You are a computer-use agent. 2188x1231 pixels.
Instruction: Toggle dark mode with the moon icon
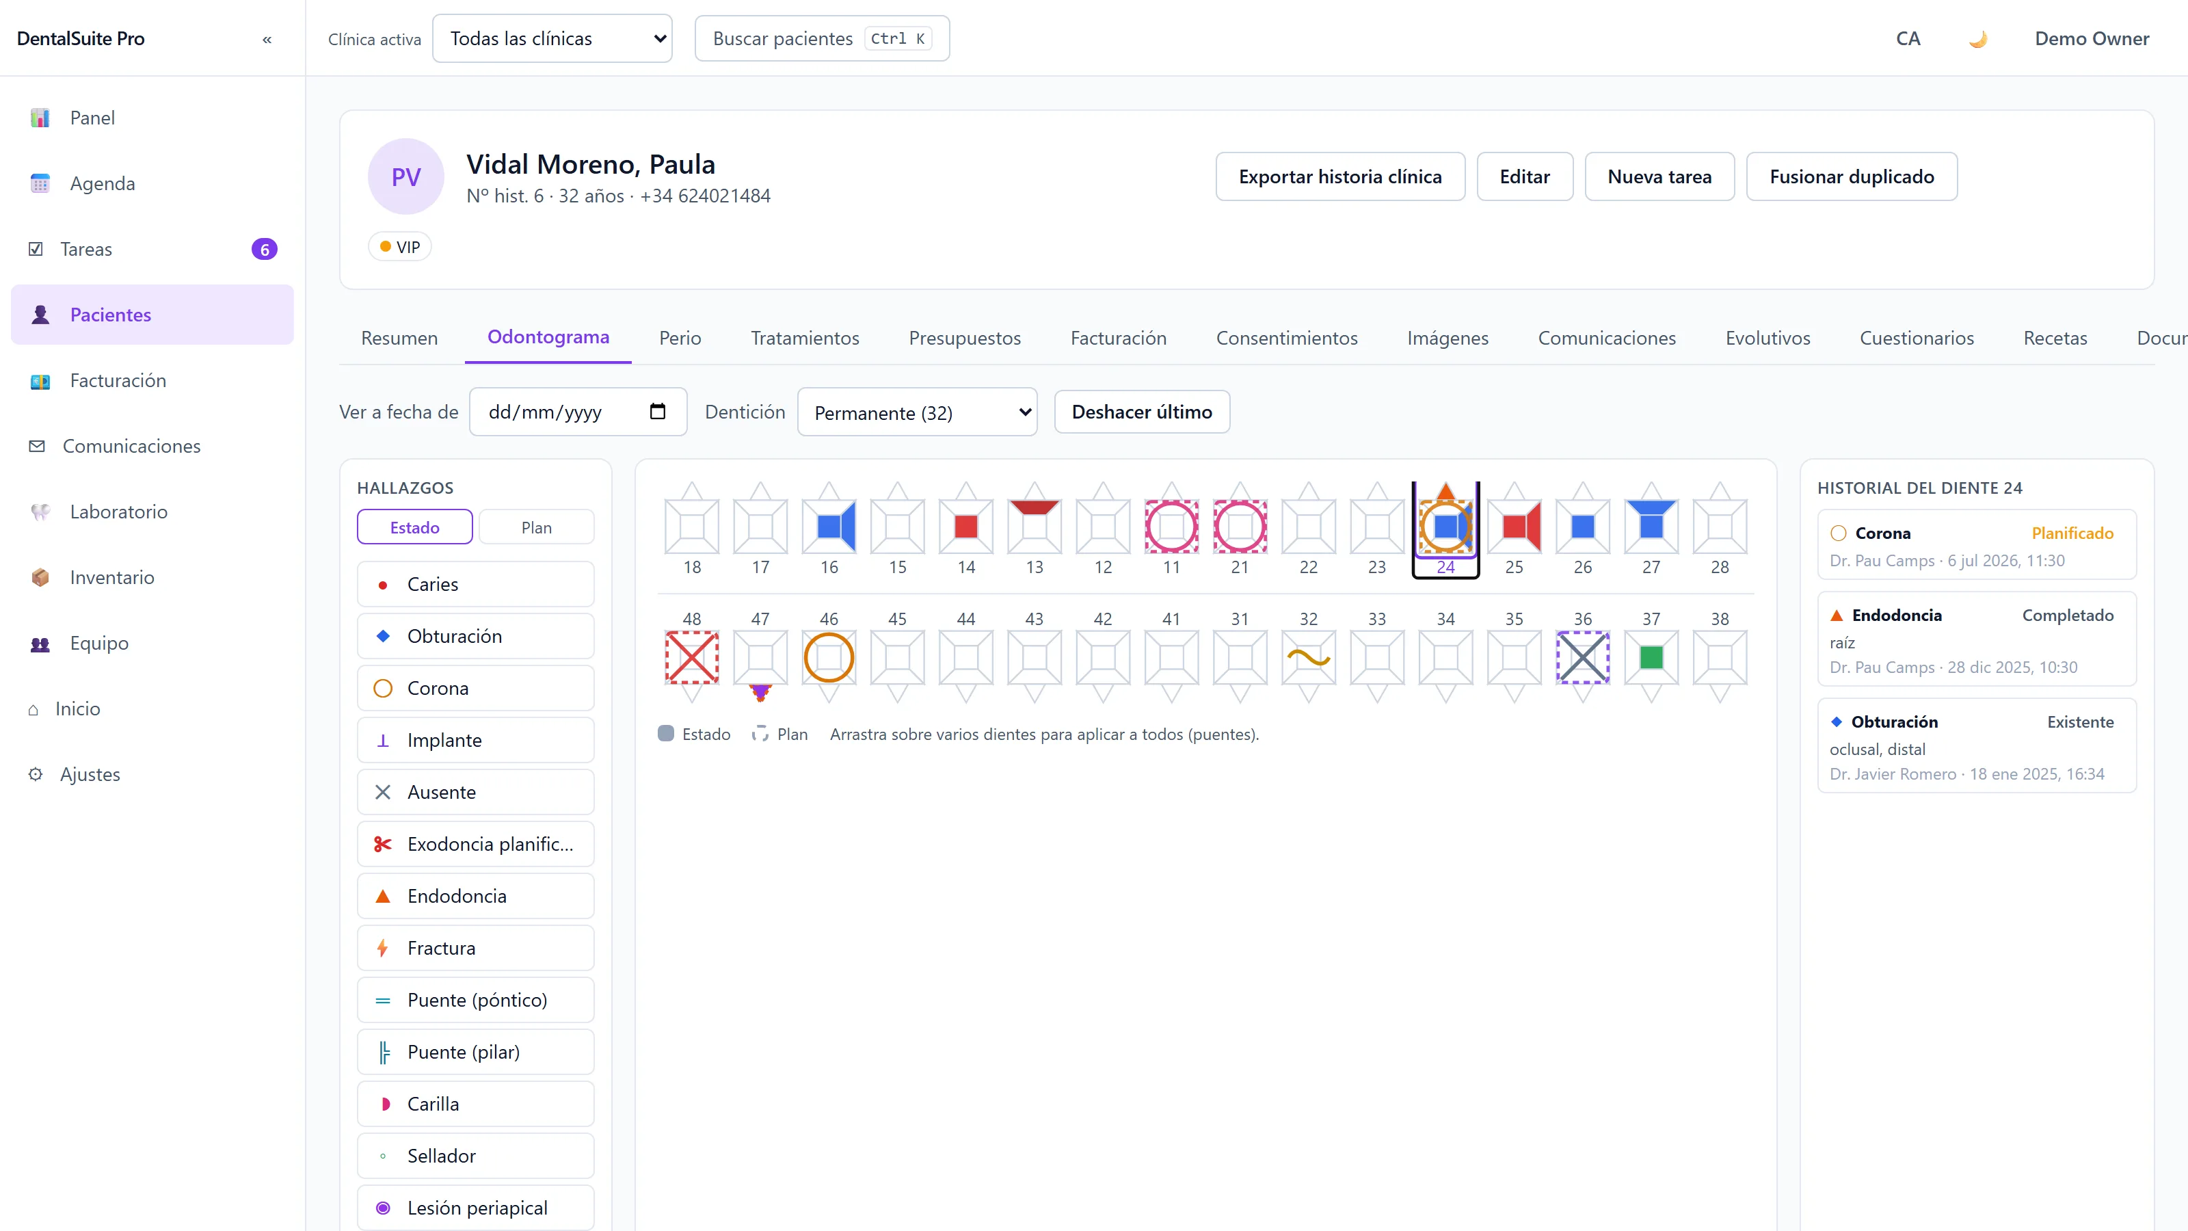tap(1978, 39)
